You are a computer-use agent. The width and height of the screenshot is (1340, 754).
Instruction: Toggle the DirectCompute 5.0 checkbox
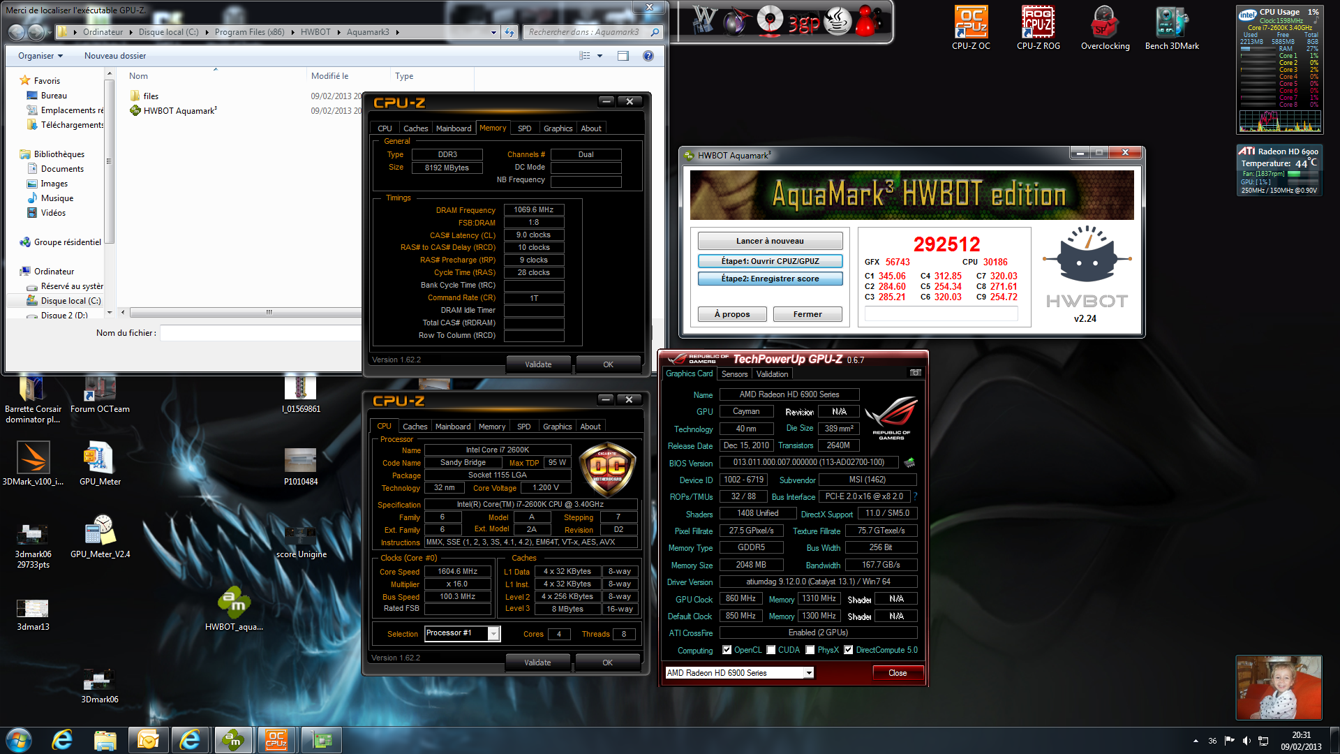(x=849, y=650)
